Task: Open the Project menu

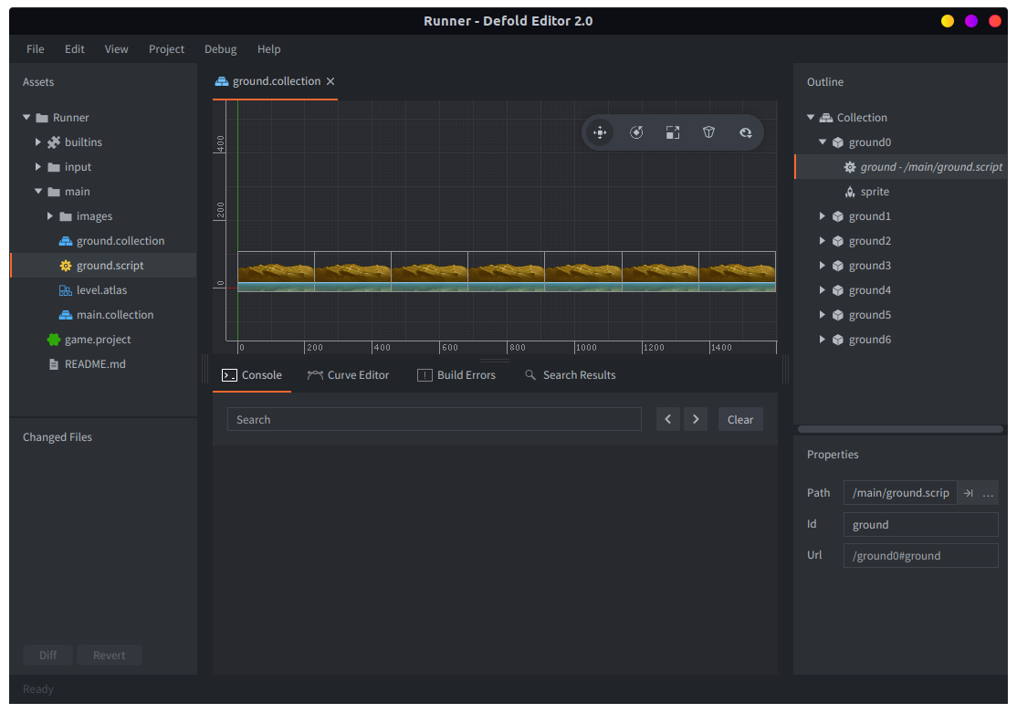Action: pyautogui.click(x=166, y=49)
